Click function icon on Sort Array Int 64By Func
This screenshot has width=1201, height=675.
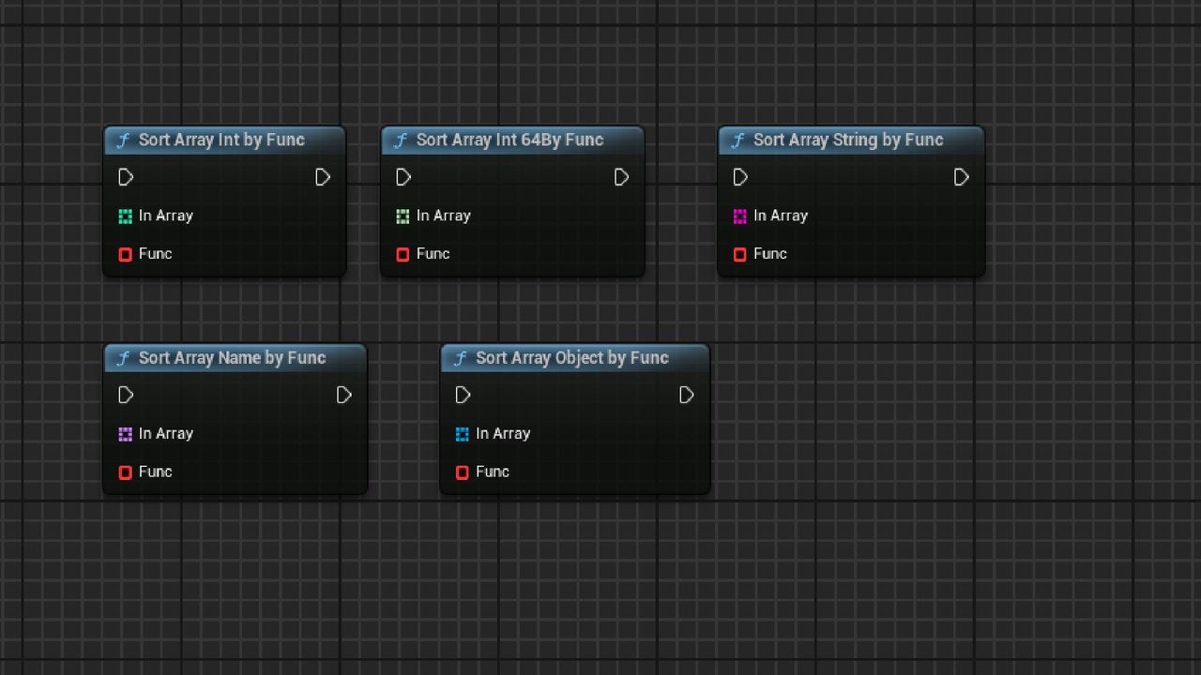point(401,141)
